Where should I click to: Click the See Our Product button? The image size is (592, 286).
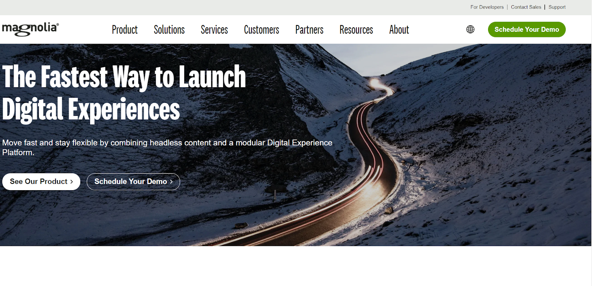(x=41, y=182)
